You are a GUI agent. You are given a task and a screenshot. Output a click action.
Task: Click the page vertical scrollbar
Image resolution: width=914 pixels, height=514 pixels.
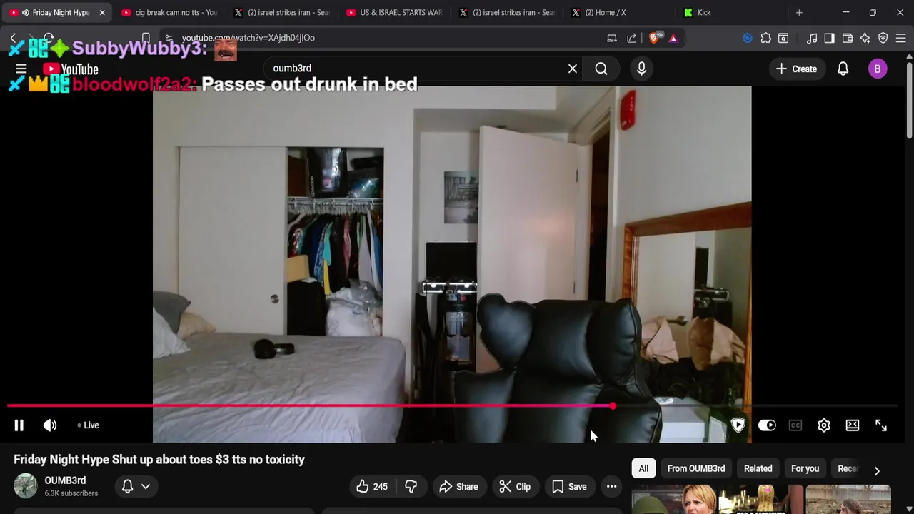909,100
